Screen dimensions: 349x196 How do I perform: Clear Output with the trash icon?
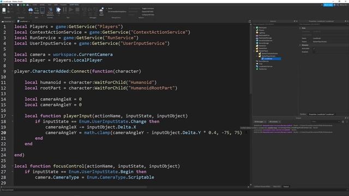click(x=343, y=122)
